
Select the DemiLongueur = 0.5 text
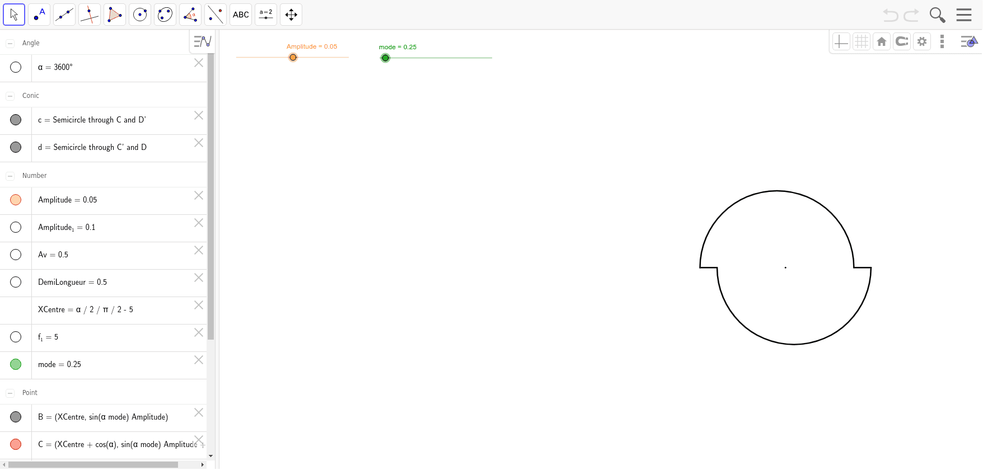coord(72,282)
